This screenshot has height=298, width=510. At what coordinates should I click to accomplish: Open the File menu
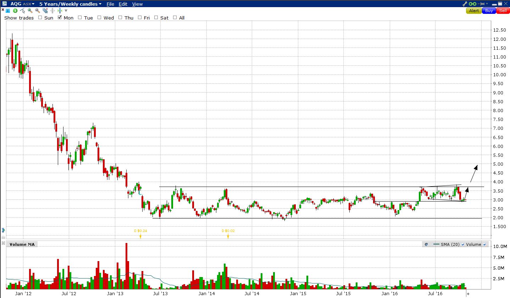(110, 4)
